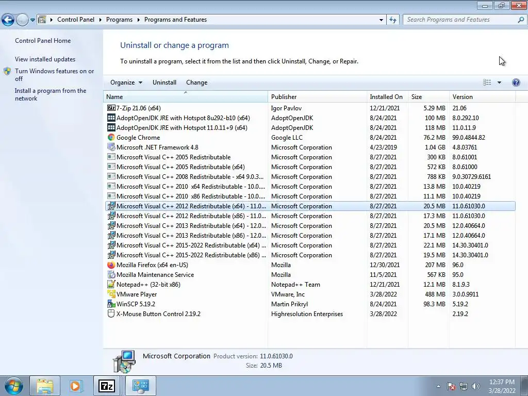Click the Notepad++ icon in list

coord(111,284)
